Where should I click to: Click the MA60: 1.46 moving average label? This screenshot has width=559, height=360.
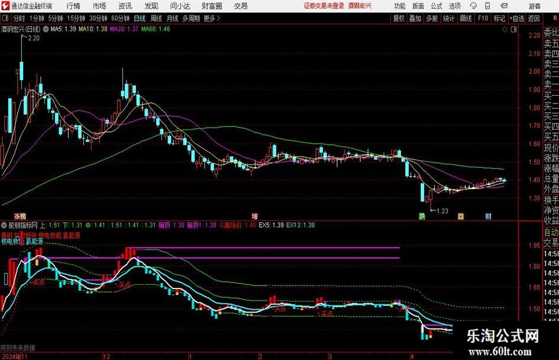coord(156,29)
